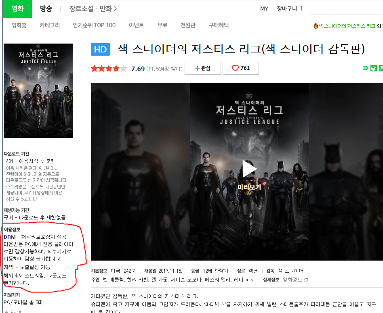Open the 영화정보 external link icon

tap(305, 280)
